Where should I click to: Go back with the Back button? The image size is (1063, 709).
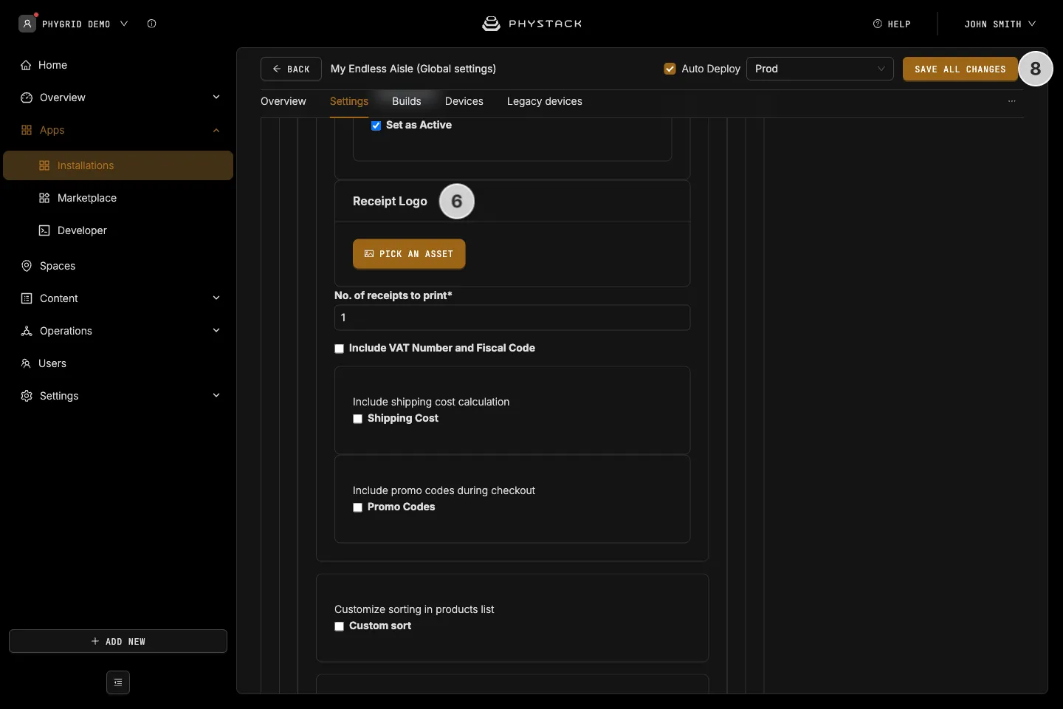pos(291,69)
